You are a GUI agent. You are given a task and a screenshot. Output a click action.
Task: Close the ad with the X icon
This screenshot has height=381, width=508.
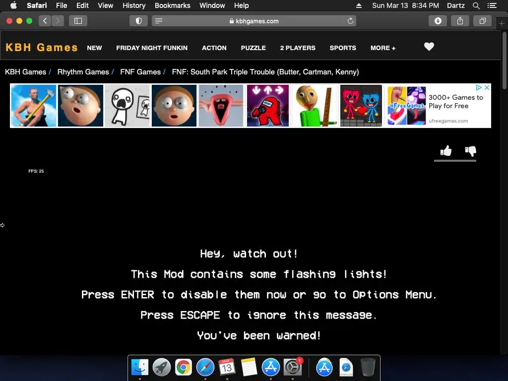coord(487,87)
